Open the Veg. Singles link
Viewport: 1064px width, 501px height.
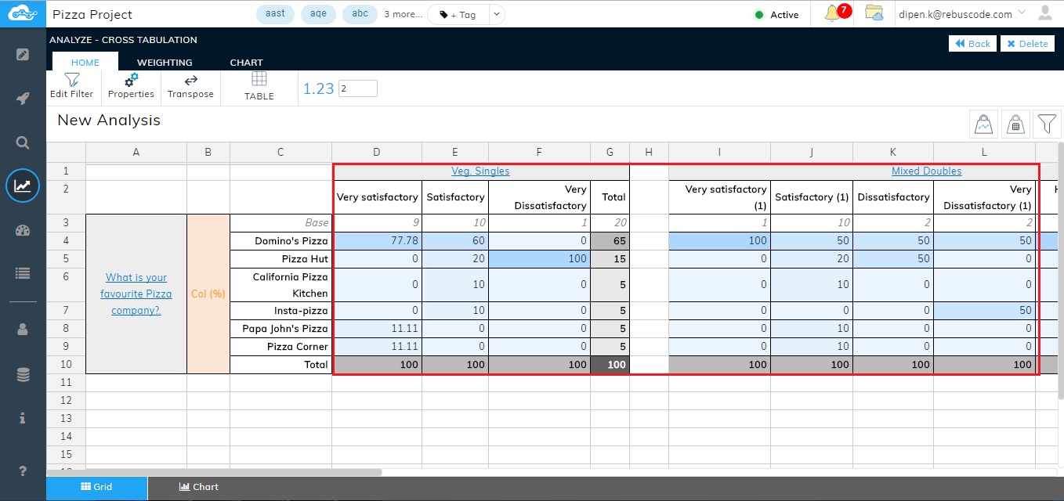pos(480,171)
